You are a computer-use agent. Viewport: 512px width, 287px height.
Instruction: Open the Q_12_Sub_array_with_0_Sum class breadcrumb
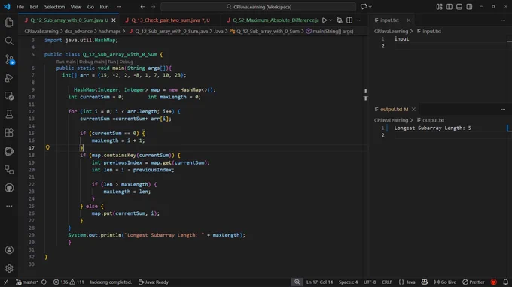265,32
